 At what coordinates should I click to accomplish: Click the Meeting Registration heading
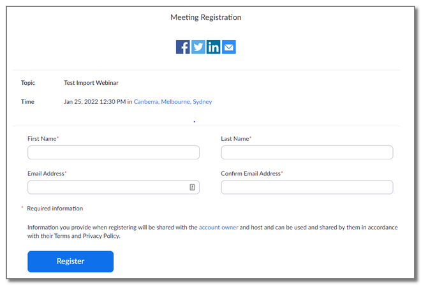pos(205,17)
